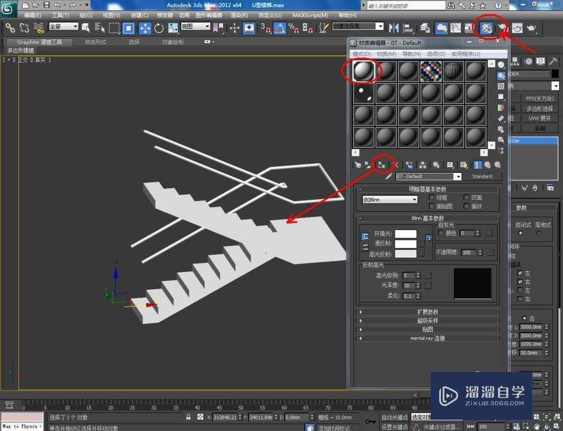Click the Standard material type button
563x431 pixels.
tap(482, 177)
